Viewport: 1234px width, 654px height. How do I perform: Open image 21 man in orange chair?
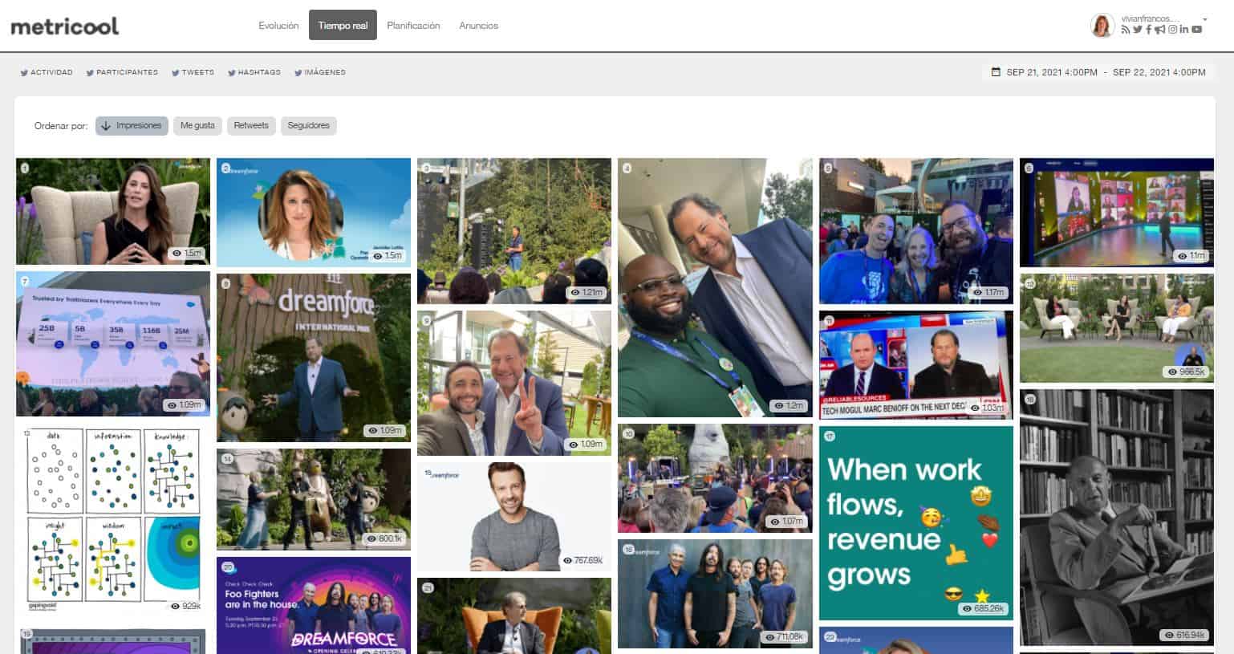514,615
